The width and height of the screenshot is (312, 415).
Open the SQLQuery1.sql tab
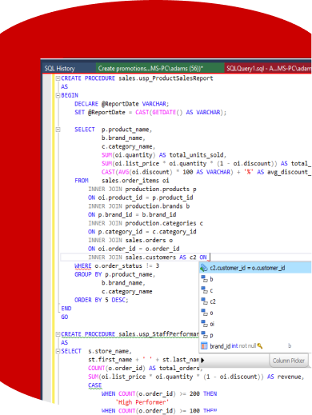268,69
